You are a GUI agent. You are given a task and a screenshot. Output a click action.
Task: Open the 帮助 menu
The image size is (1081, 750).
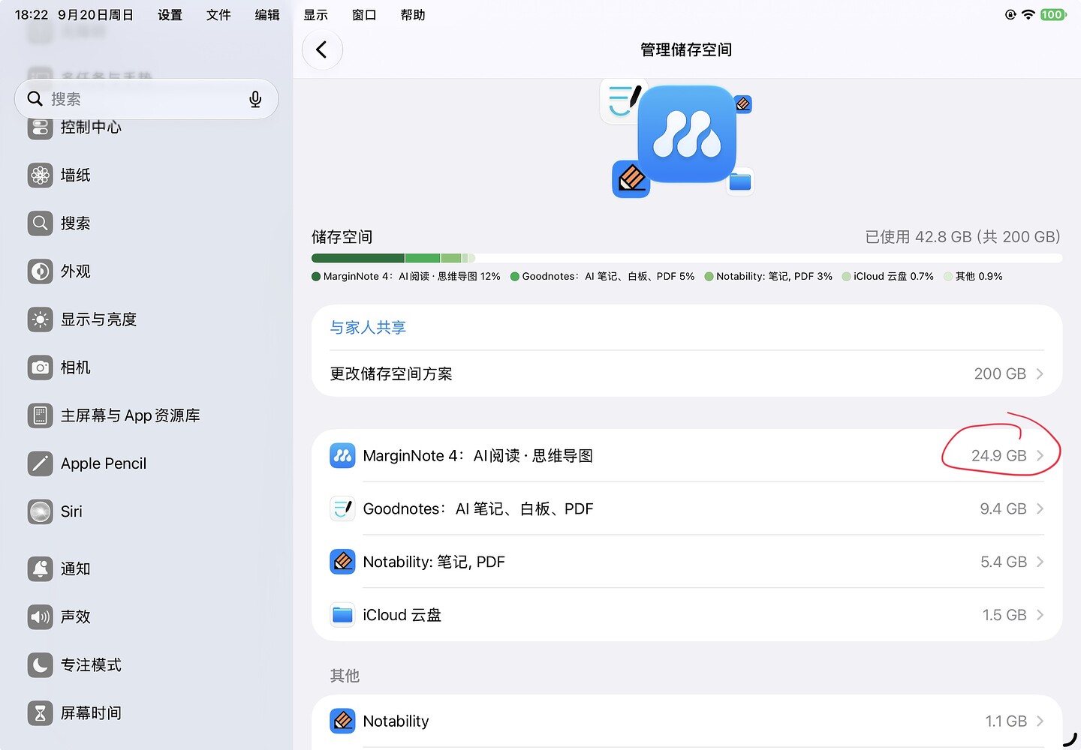413,15
